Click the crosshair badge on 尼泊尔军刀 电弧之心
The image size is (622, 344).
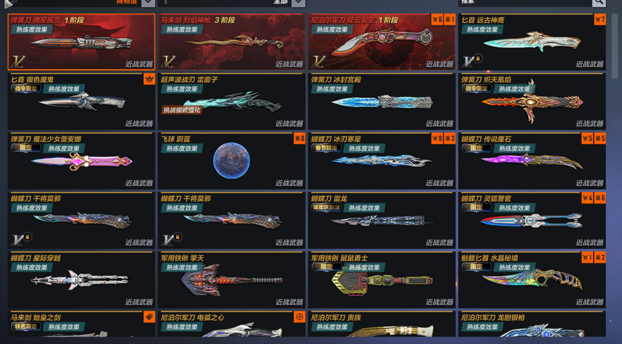[299, 316]
